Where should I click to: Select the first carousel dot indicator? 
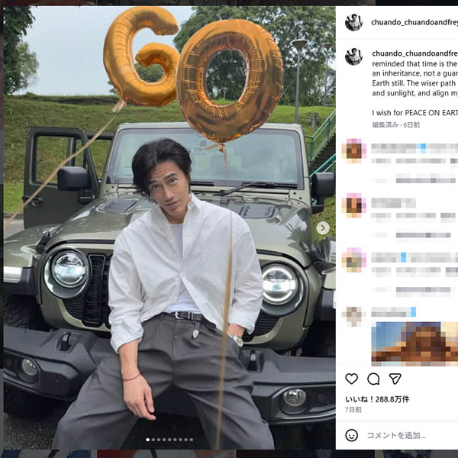pos(148,440)
